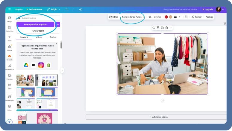232x131 pixels.
Task: Click the Google Drive app icon
Action: [x=26, y=65]
